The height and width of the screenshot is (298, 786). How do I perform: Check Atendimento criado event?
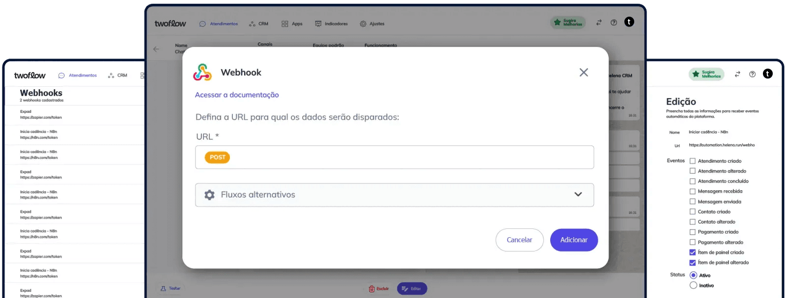point(693,161)
